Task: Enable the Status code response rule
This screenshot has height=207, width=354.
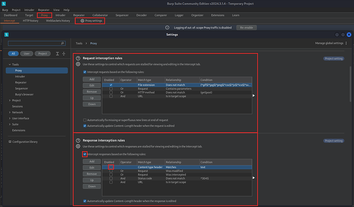Action: tap(111, 178)
